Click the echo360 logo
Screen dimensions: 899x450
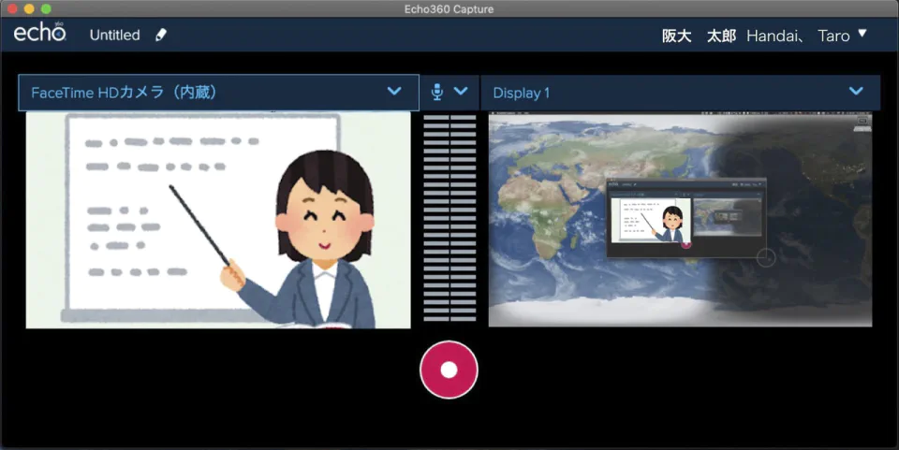pyautogui.click(x=39, y=33)
